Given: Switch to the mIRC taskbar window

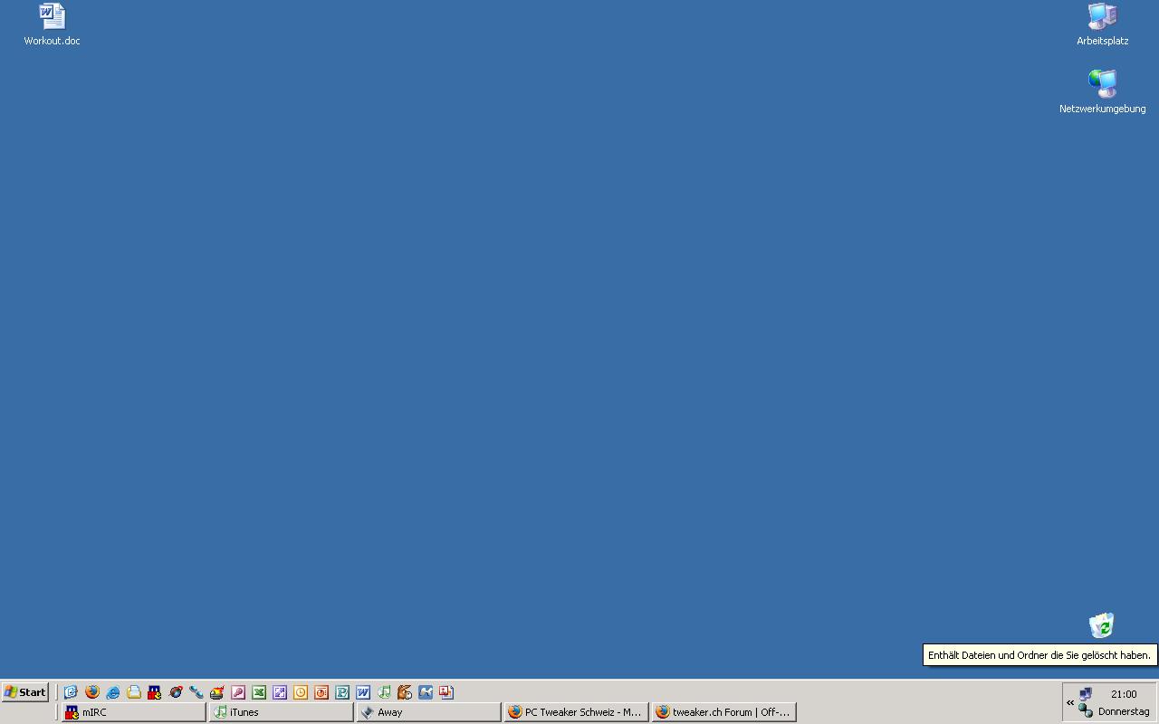Looking at the screenshot, I should [133, 712].
